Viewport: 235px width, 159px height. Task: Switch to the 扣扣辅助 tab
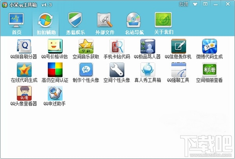(x=46, y=24)
